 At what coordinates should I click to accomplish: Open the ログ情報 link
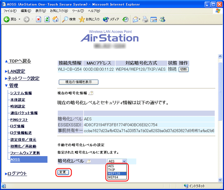[17, 126]
